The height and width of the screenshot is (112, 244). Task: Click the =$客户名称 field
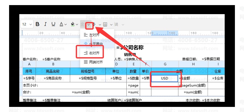tap(51, 59)
